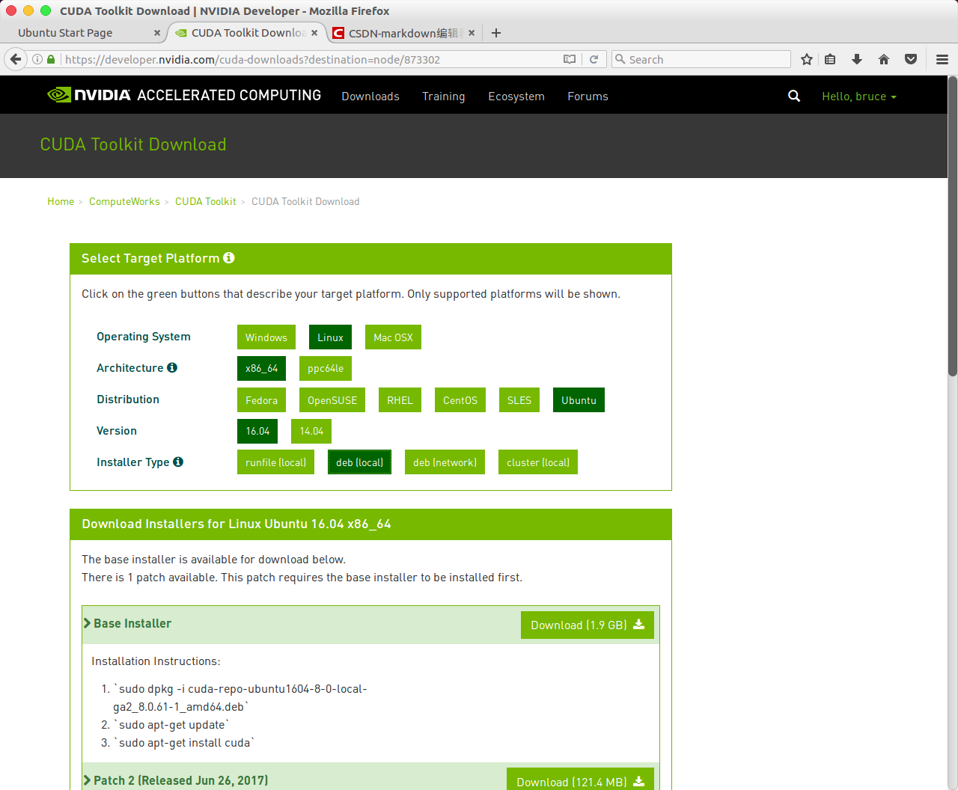
Task: Open the Downloads nav menu
Action: click(370, 96)
